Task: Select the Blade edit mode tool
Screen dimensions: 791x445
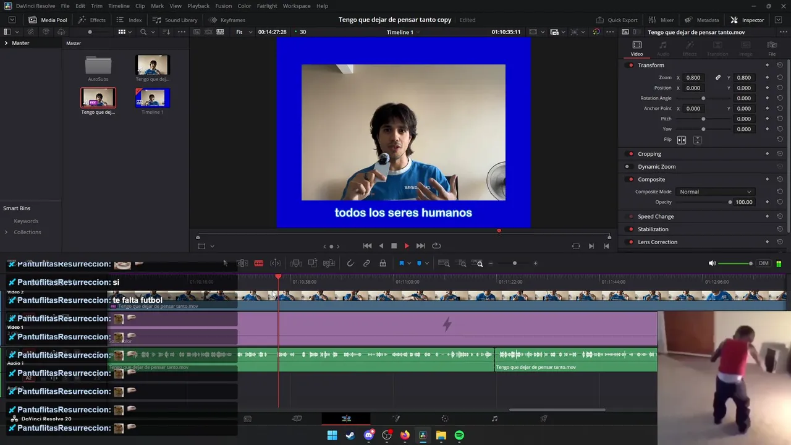Action: 258,263
